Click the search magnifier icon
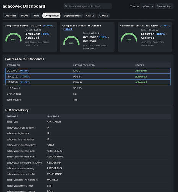The image size is (178, 192). point(66,6)
